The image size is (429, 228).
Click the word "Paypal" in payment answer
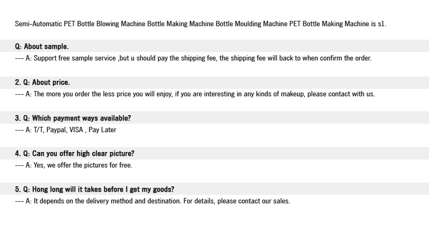[x=56, y=130]
